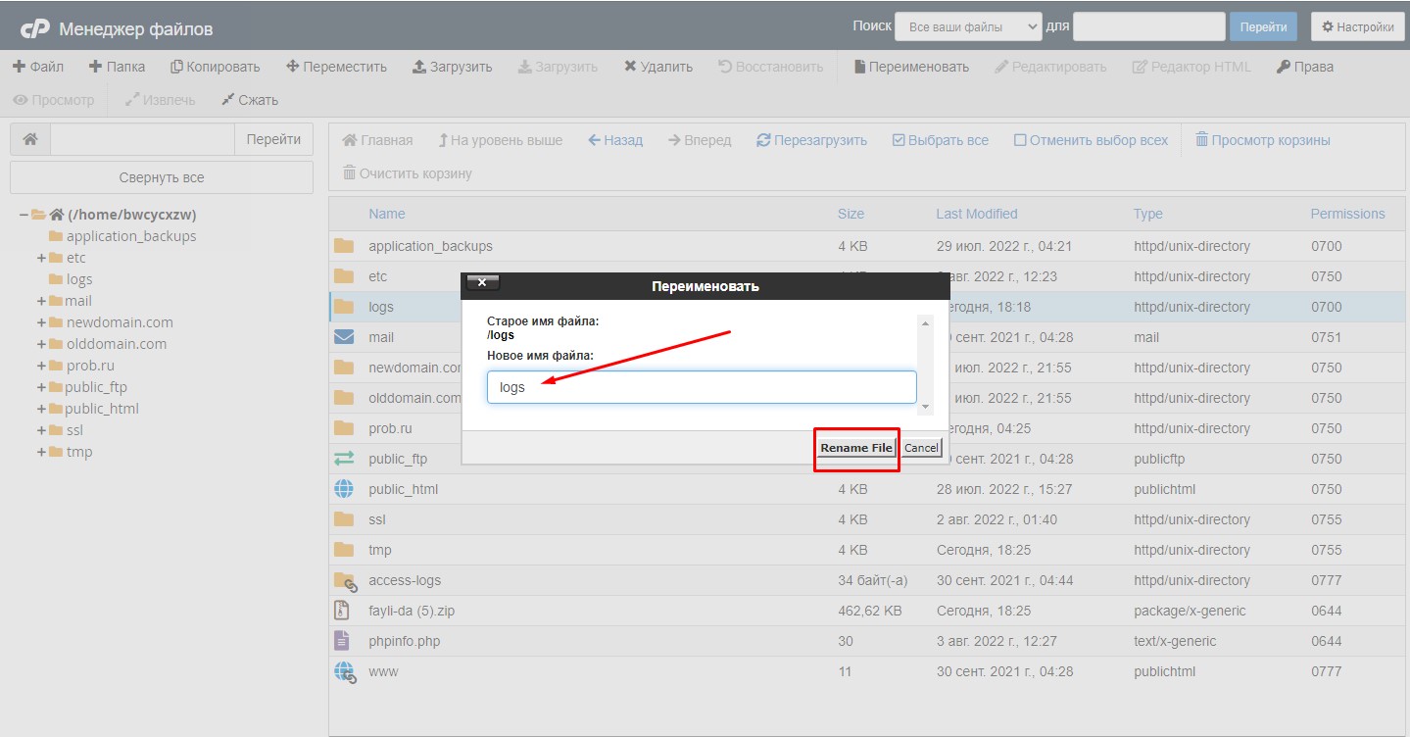Click the rename dialog scrollbar
The height and width of the screenshot is (737, 1410).
coord(926,363)
